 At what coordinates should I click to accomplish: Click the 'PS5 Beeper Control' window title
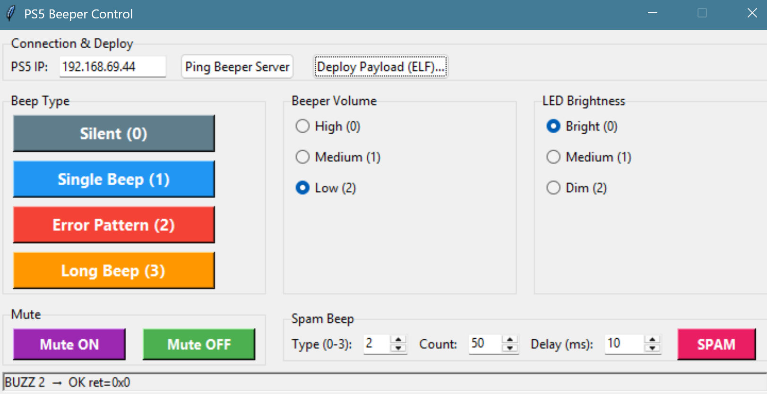[x=78, y=14]
